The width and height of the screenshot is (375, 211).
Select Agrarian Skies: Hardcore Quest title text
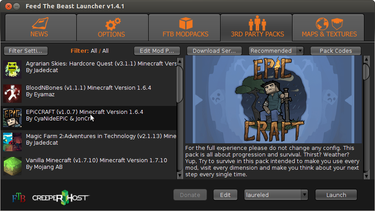point(101,64)
